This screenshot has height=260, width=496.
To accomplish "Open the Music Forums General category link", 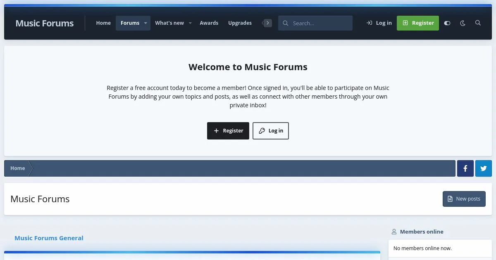I will pos(49,238).
